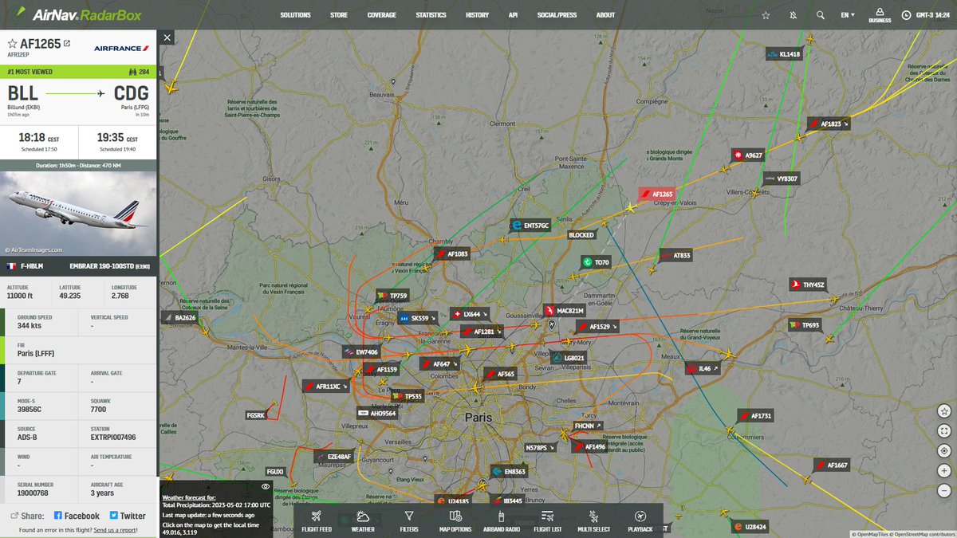This screenshot has height=538, width=957.
Task: Open Airband Radio
Action: tap(502, 520)
